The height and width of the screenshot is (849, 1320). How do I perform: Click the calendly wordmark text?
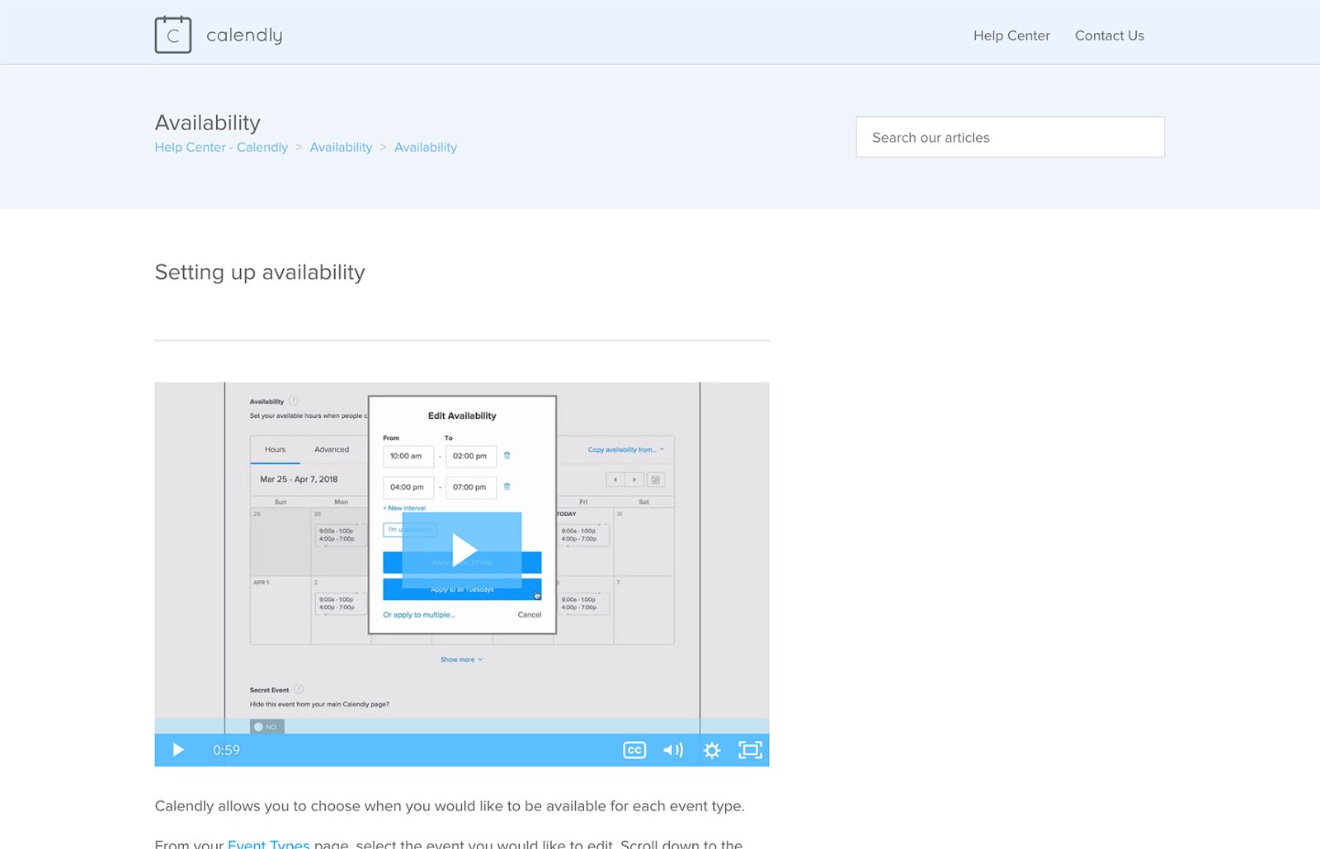click(244, 35)
